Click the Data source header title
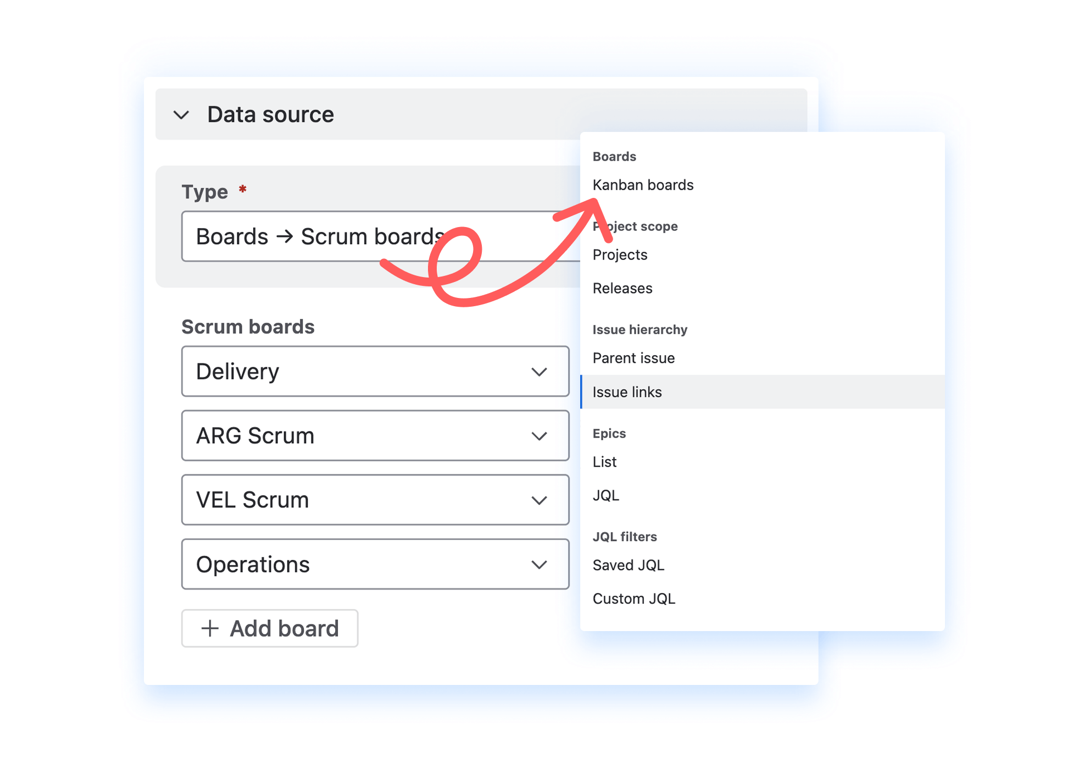This screenshot has width=1090, height=763. pos(270,115)
